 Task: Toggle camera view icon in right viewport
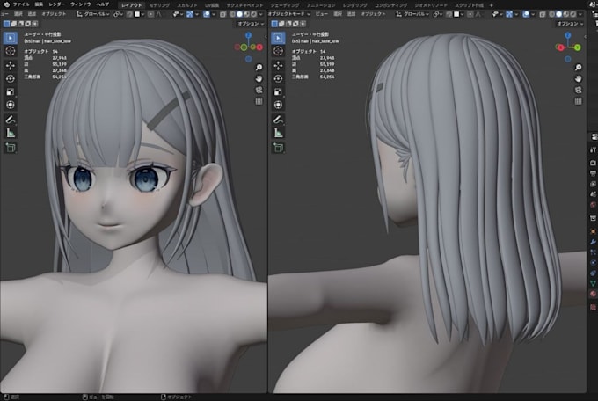coord(578,90)
